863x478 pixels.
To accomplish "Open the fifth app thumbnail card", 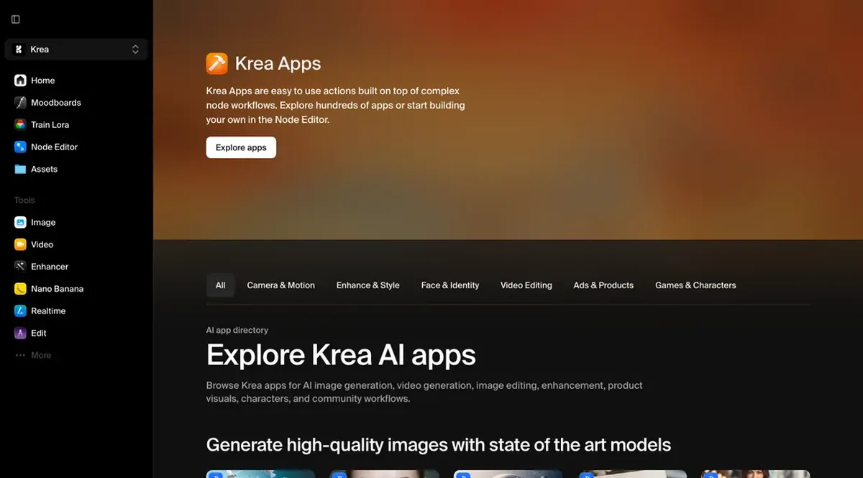I will [x=756, y=474].
